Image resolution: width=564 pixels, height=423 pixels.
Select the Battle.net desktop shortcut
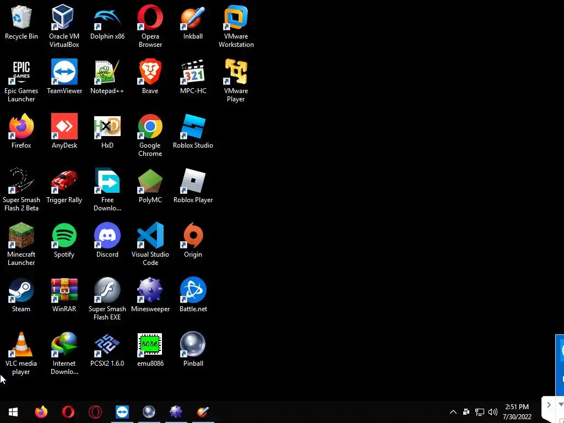pos(193,295)
